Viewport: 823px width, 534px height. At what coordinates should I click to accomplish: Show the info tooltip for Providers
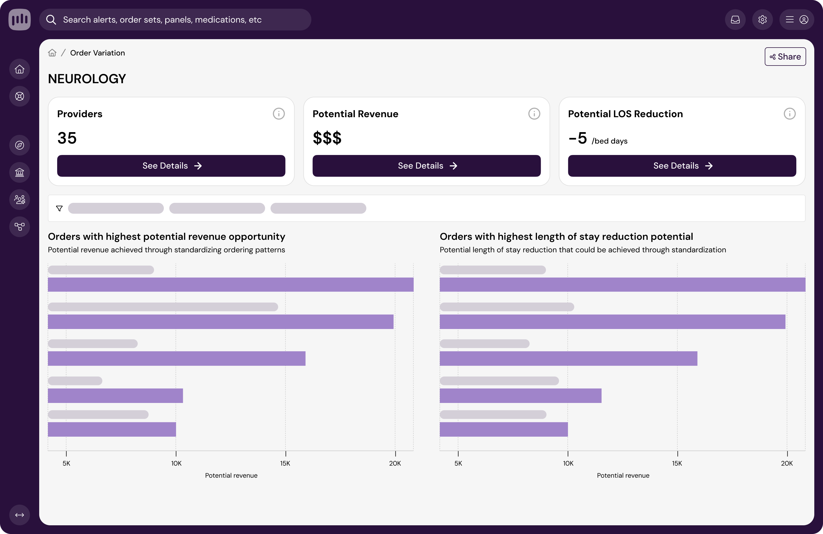coord(279,114)
